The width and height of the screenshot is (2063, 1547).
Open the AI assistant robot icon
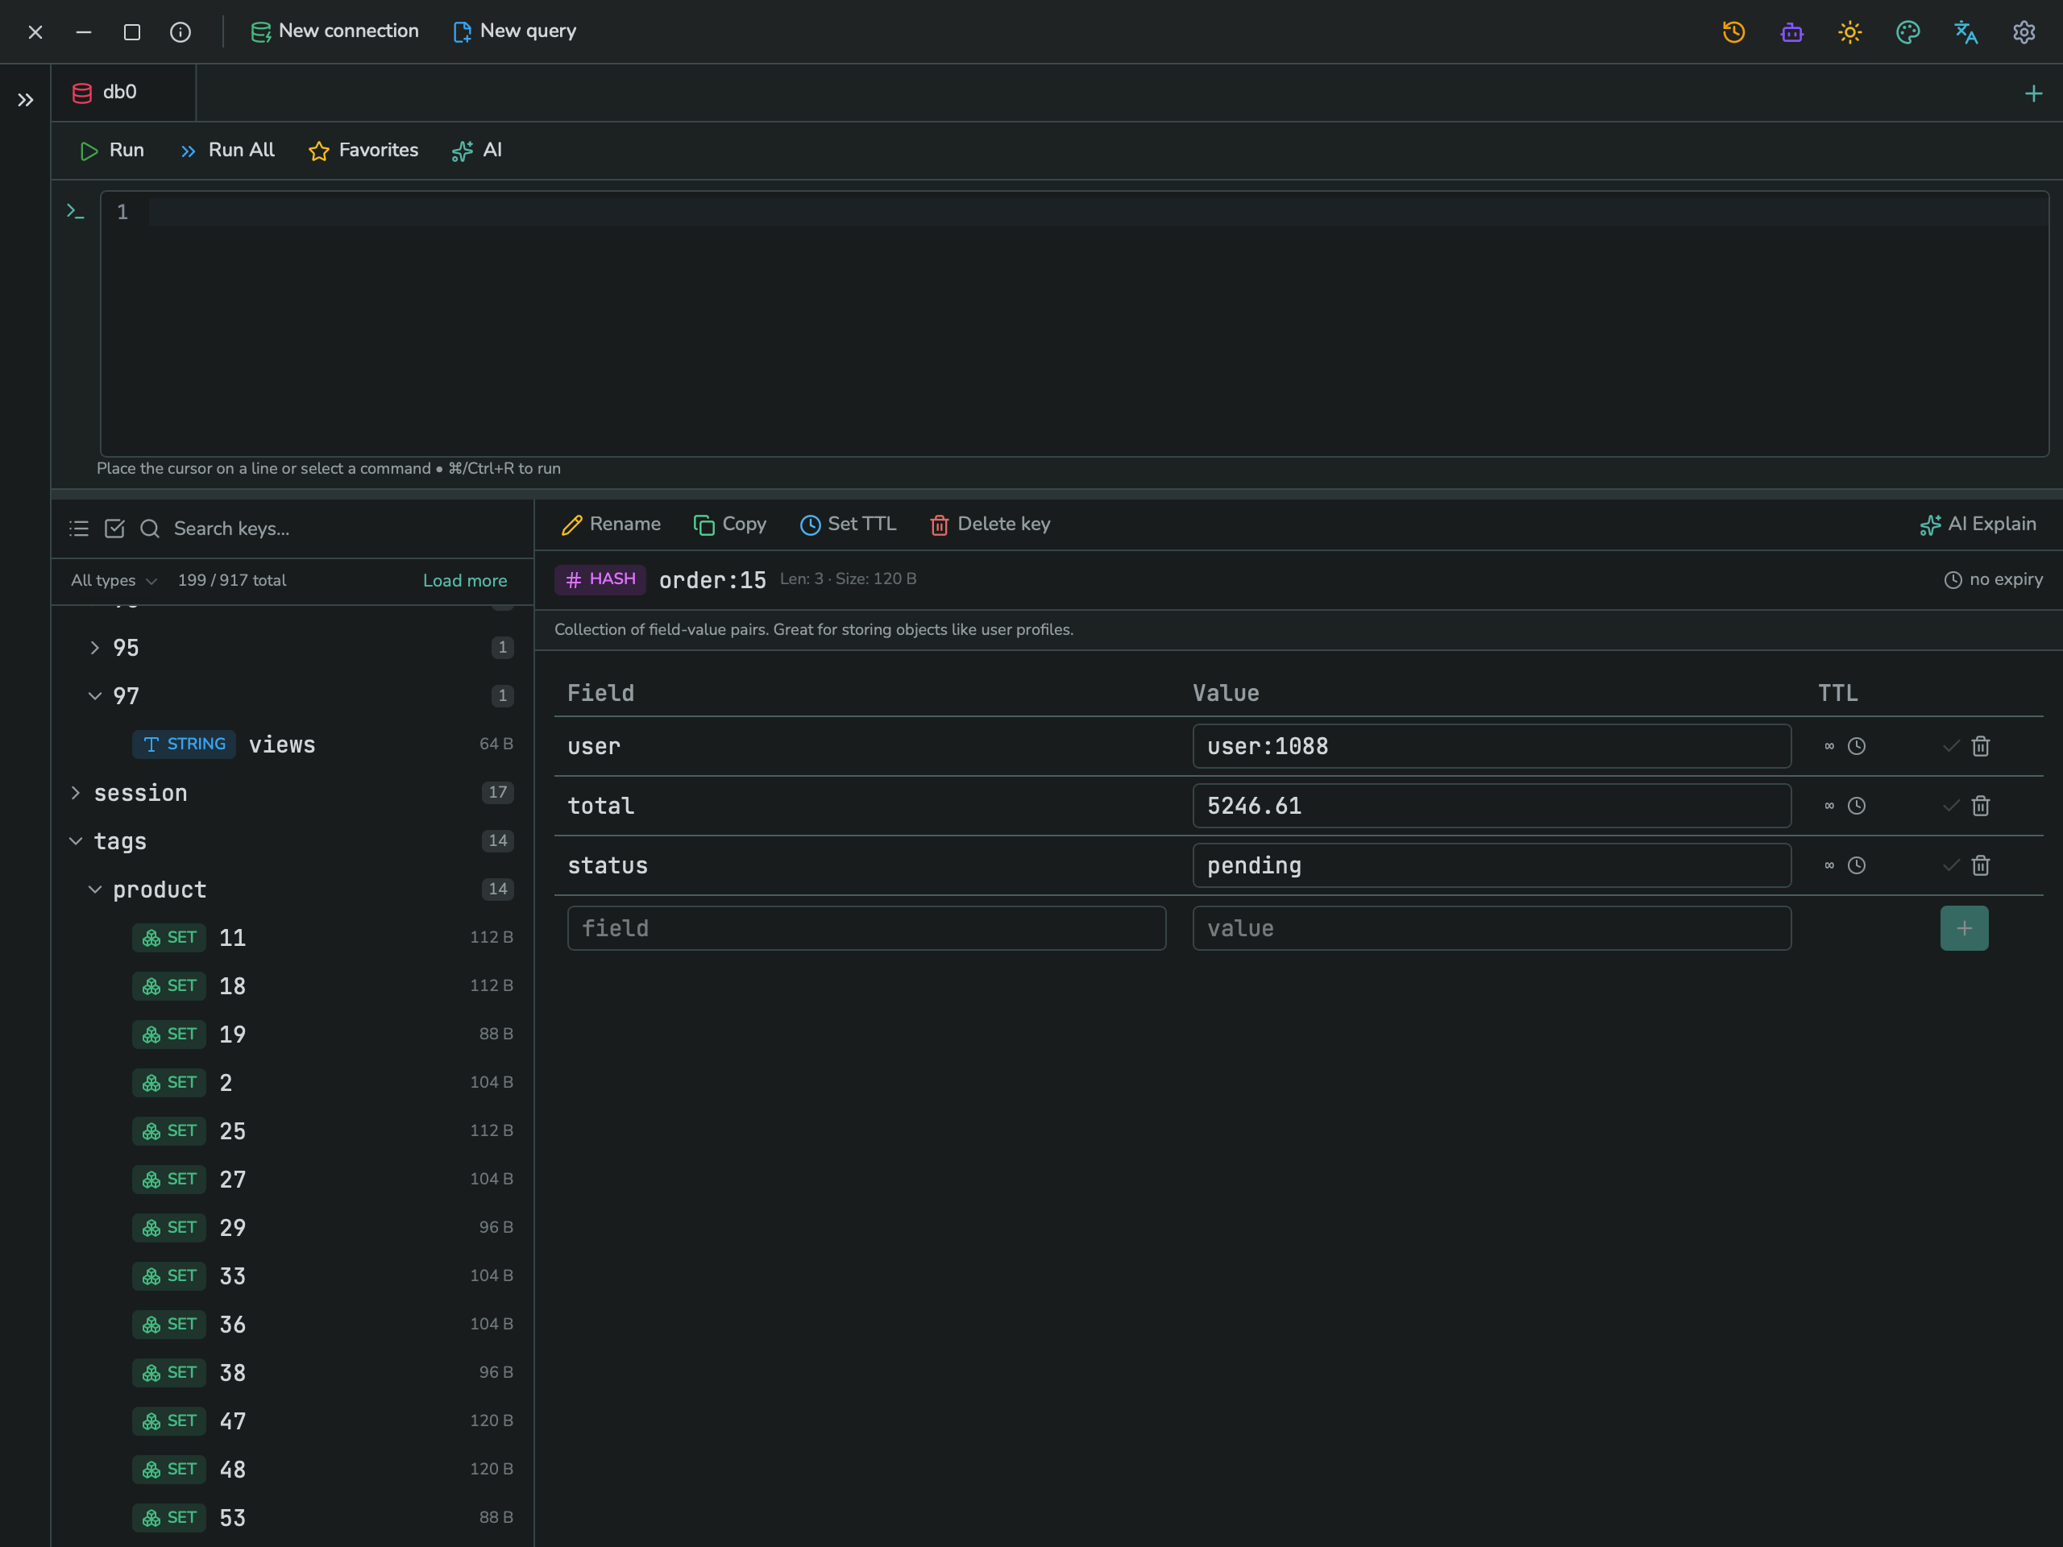[x=1791, y=31]
